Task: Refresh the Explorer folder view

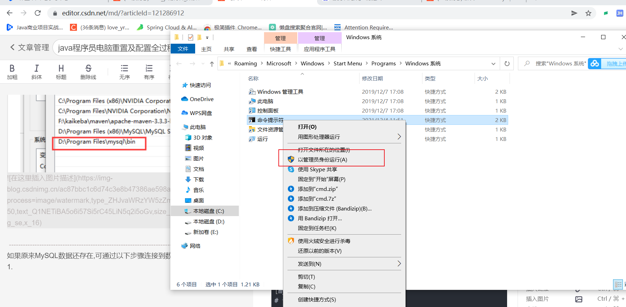Action: pyautogui.click(x=507, y=64)
